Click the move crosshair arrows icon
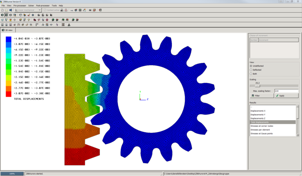Screen dimensions: 302x176 (x=15, y=20)
